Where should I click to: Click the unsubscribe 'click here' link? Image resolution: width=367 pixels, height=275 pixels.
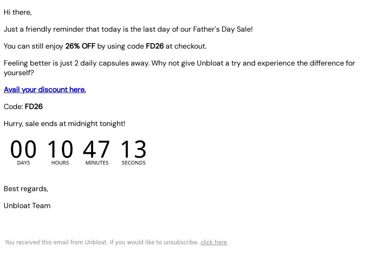[x=214, y=242]
